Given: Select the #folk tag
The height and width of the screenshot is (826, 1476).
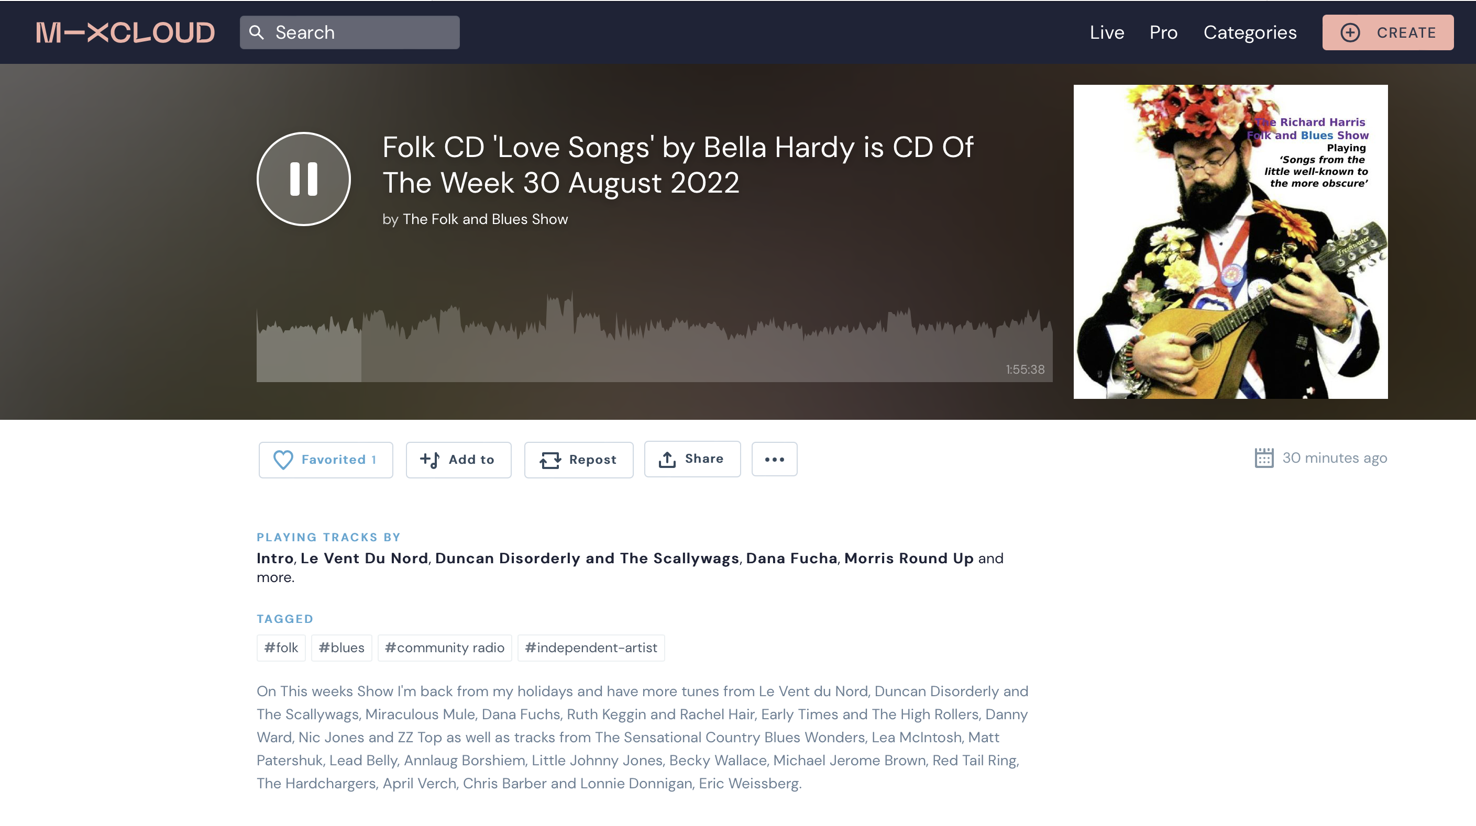Looking at the screenshot, I should (x=281, y=648).
